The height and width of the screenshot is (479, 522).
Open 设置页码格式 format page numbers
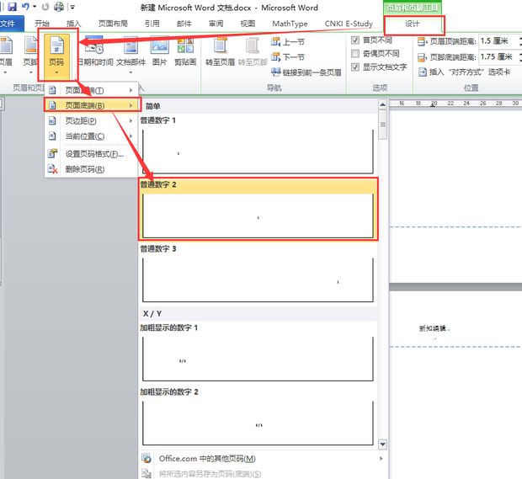click(x=93, y=154)
